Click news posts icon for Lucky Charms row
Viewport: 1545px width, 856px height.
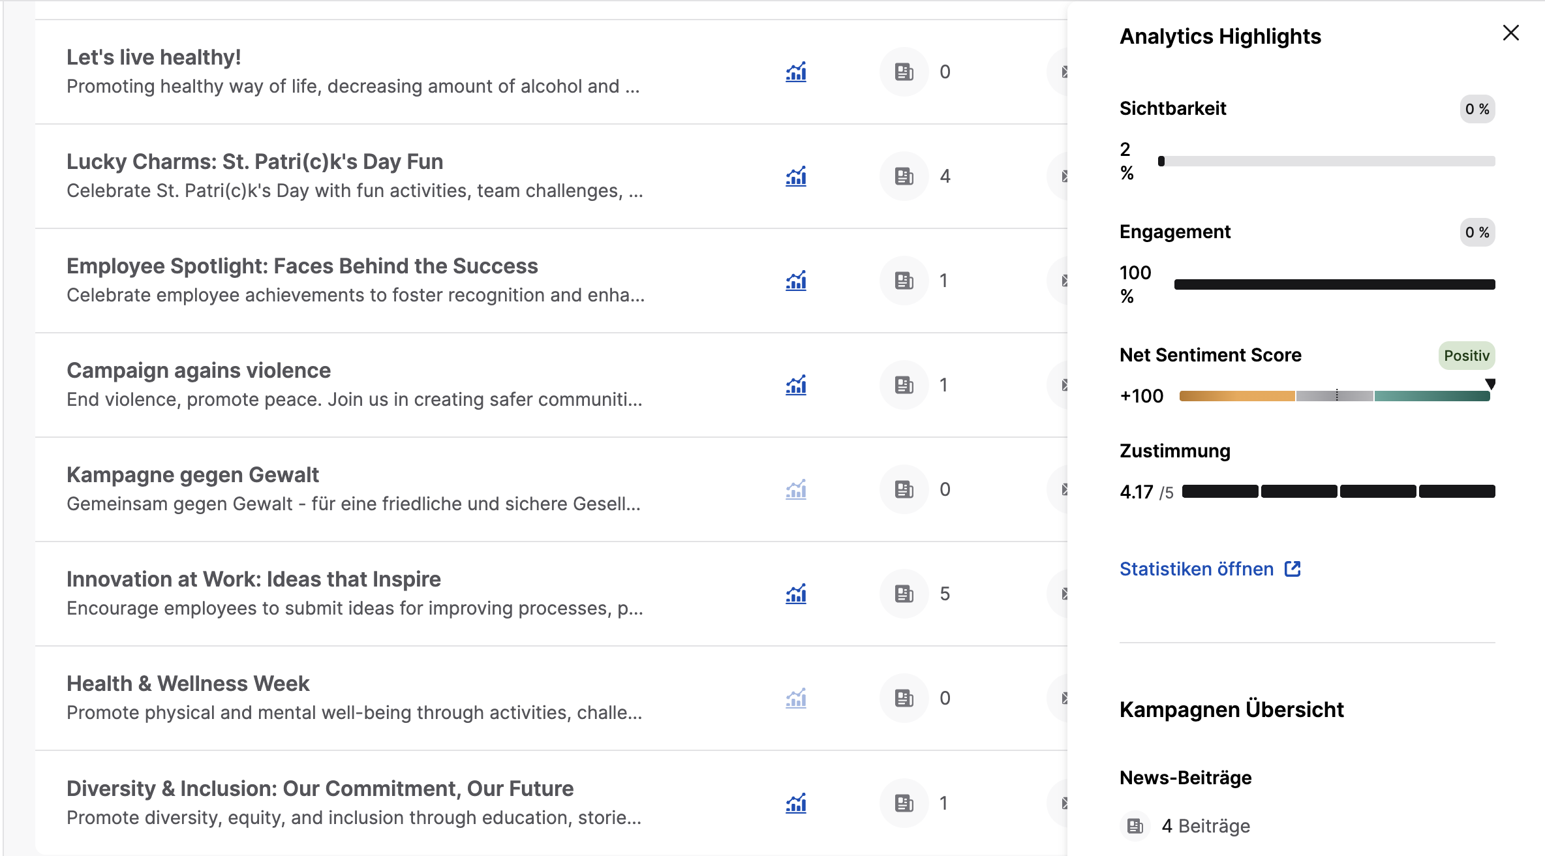tap(904, 176)
